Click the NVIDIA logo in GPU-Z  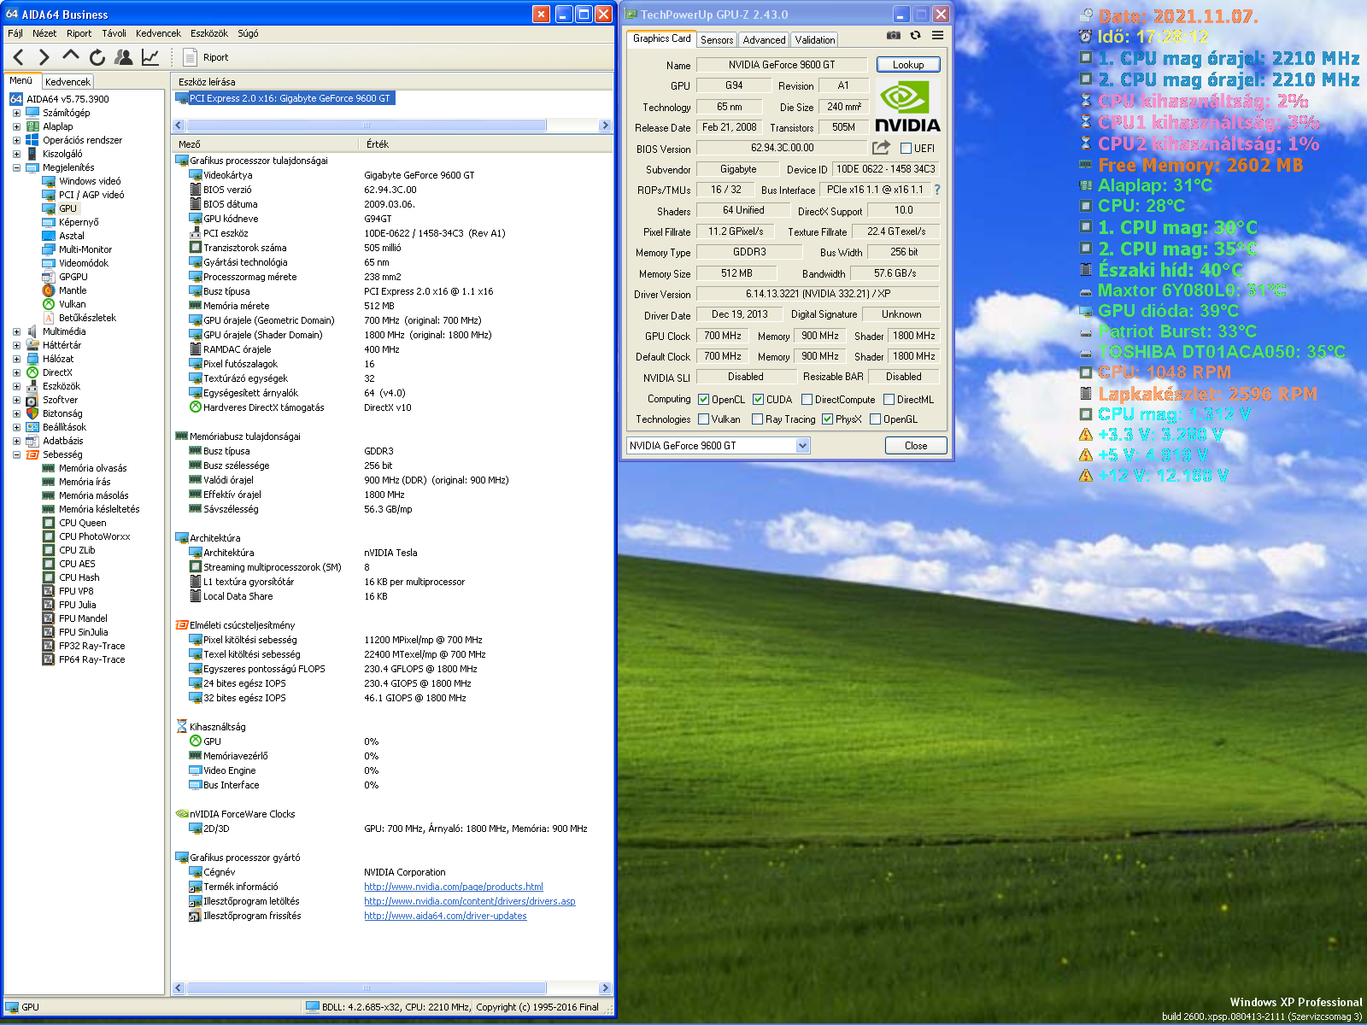[x=907, y=107]
